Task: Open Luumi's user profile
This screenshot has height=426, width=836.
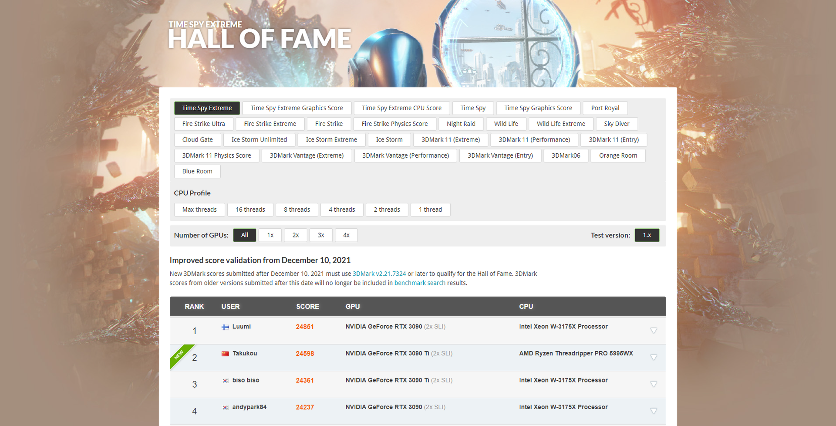Action: 242,327
